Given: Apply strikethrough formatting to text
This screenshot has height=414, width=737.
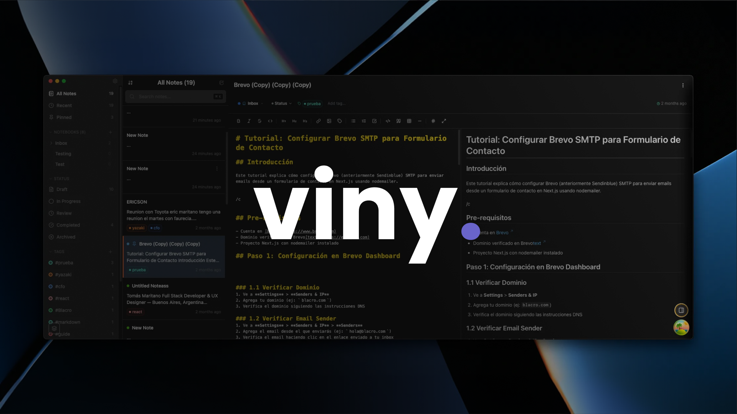Looking at the screenshot, I should [x=259, y=121].
